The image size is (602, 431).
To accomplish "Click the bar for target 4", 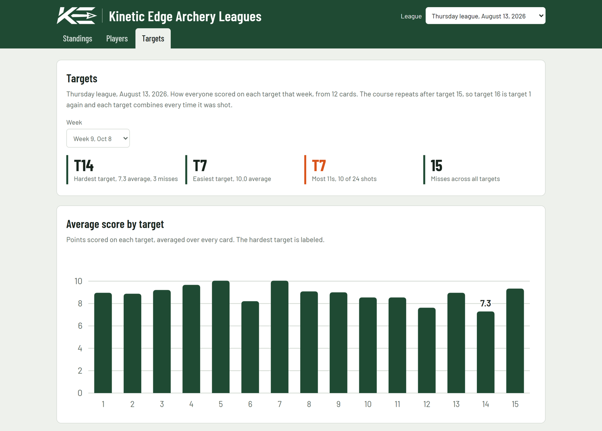I will click(191, 339).
